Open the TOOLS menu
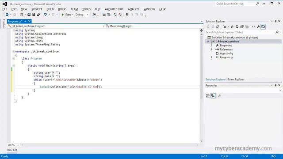The width and height of the screenshot is (283, 159). pyautogui.click(x=86, y=9)
